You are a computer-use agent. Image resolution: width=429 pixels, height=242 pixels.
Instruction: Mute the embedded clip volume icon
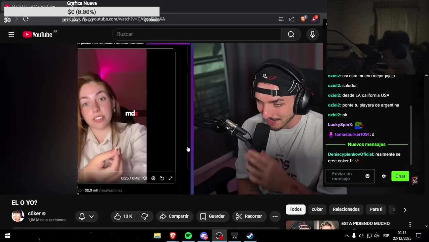(145, 178)
